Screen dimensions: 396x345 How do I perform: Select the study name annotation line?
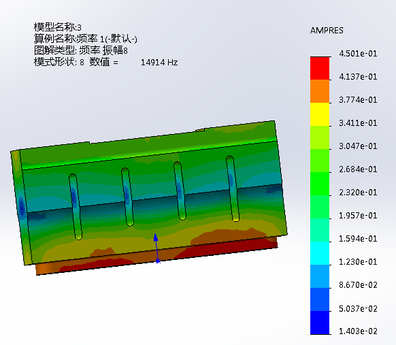coord(85,39)
